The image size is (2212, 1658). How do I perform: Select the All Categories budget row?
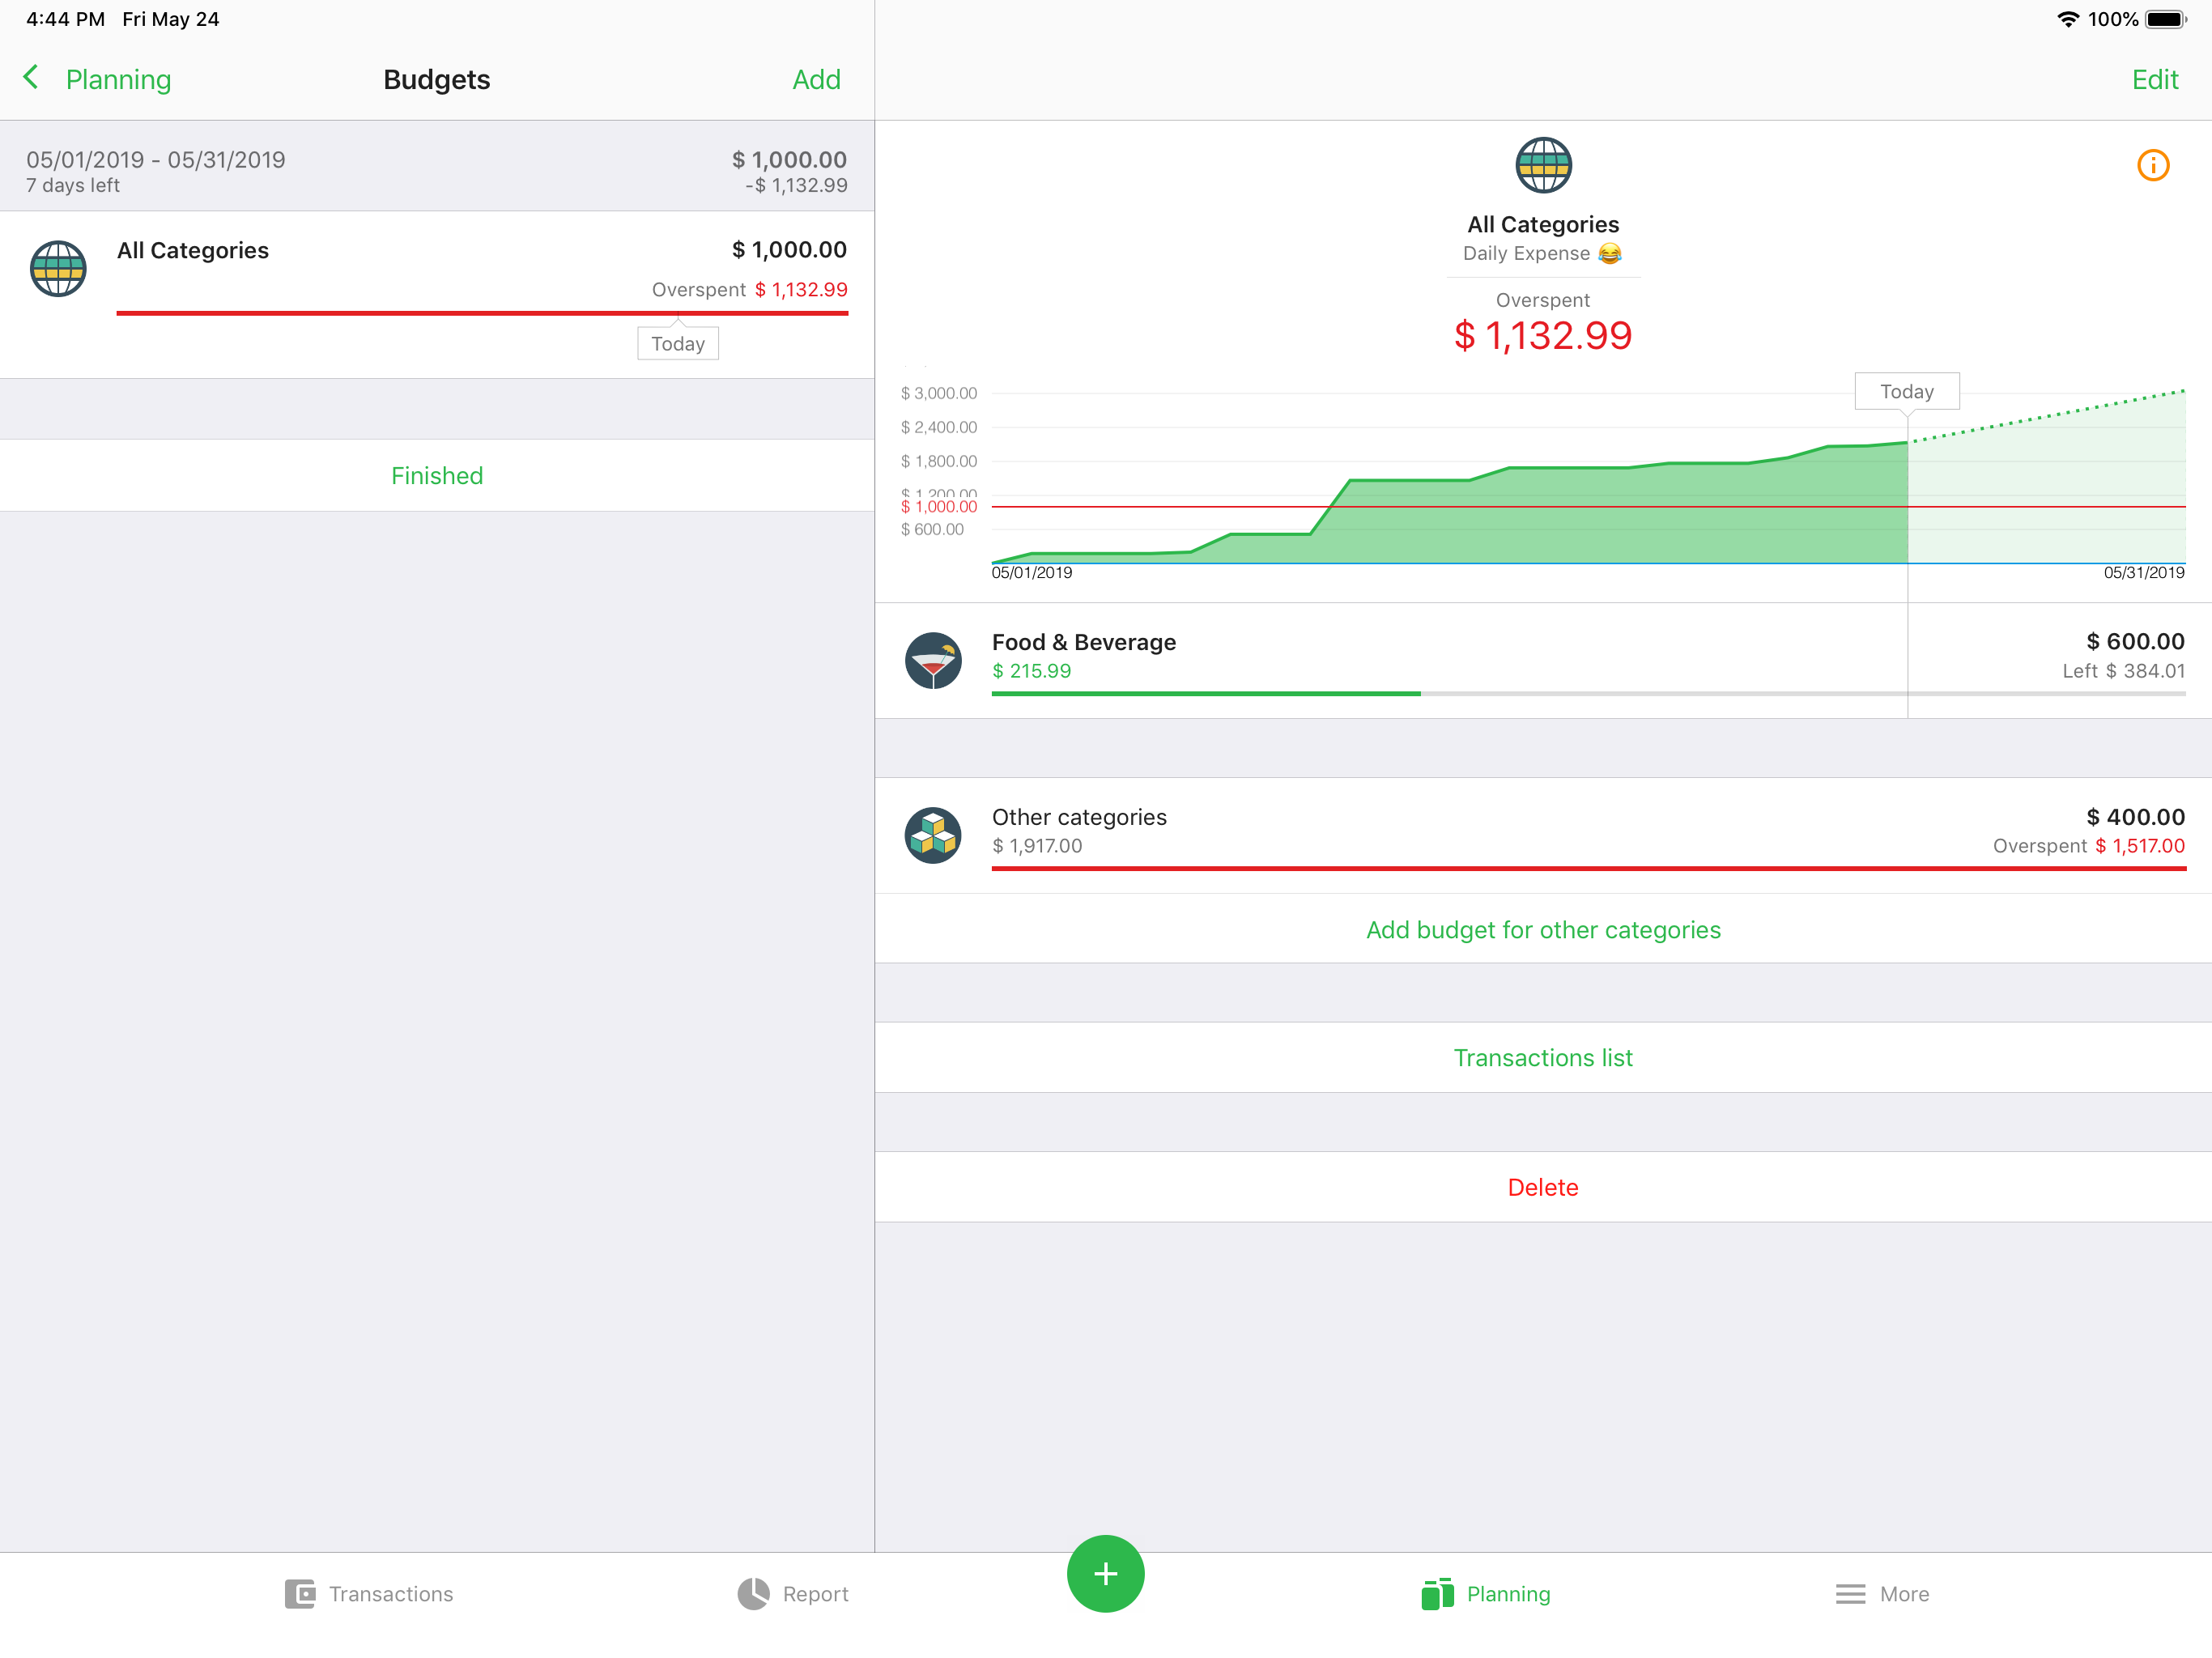coord(437,294)
